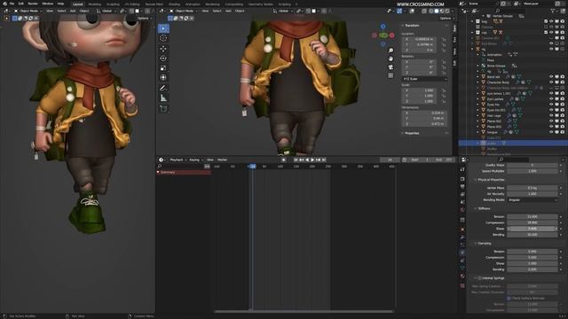Click the zoom magnifier navigation icon
568x319 pixels.
click(x=390, y=51)
